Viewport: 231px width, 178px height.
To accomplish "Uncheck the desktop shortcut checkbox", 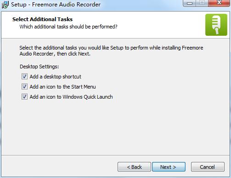I will pos(24,77).
